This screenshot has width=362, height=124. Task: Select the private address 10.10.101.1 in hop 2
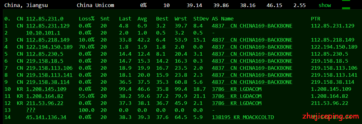(x=43, y=33)
